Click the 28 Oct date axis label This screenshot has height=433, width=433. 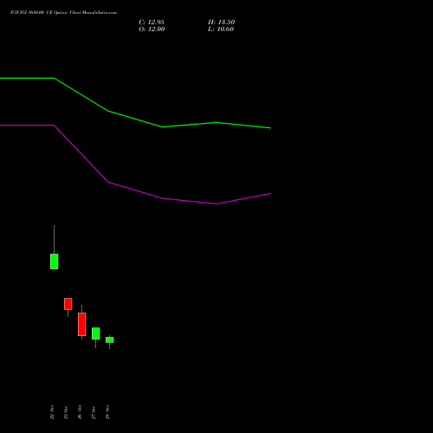tap(107, 412)
